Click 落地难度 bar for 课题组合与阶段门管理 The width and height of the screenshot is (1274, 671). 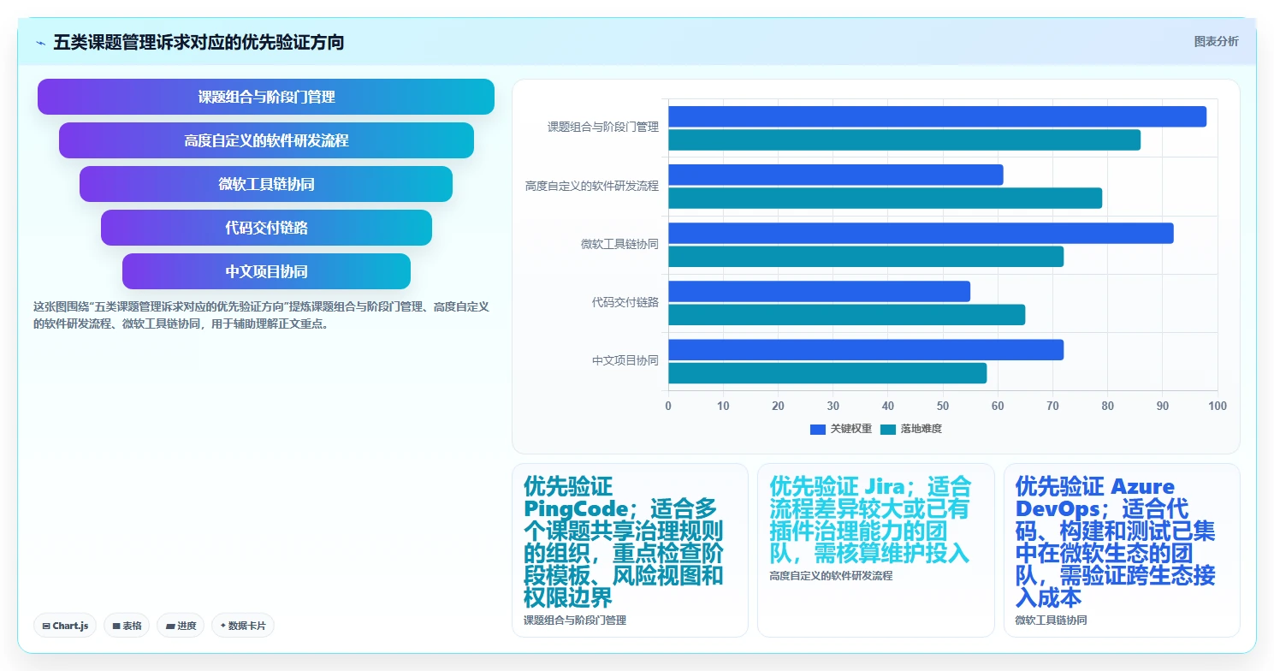point(904,140)
